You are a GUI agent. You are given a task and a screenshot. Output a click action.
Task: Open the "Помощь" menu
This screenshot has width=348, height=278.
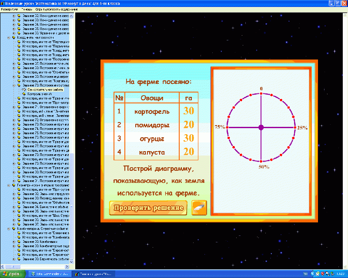coord(27,10)
